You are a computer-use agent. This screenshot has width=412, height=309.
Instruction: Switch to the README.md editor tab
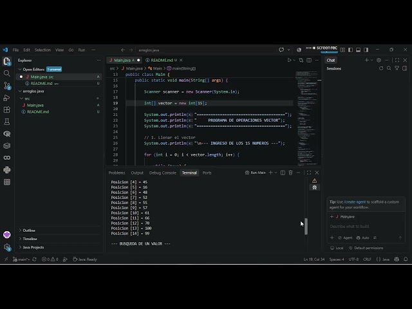tap(162, 60)
